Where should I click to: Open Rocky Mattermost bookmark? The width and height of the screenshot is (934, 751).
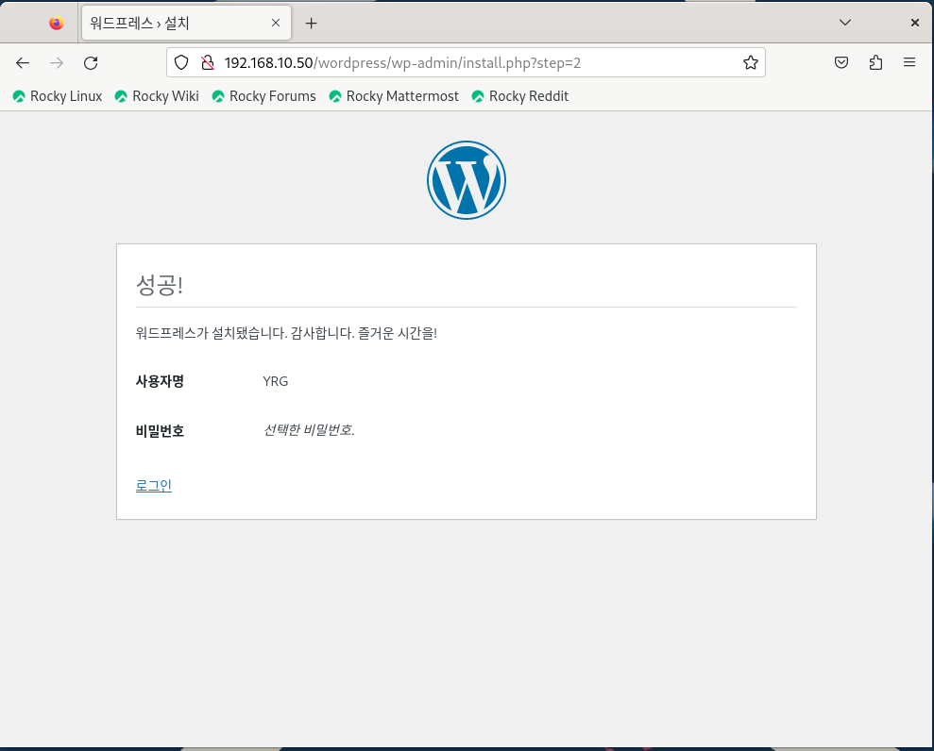(395, 96)
